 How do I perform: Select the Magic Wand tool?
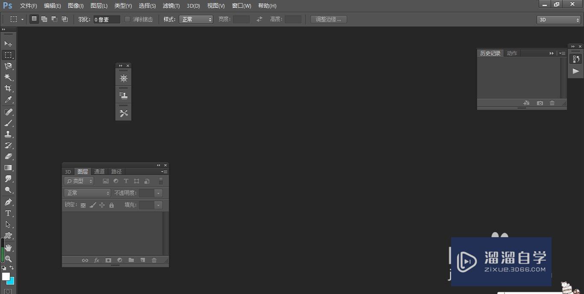coord(8,77)
